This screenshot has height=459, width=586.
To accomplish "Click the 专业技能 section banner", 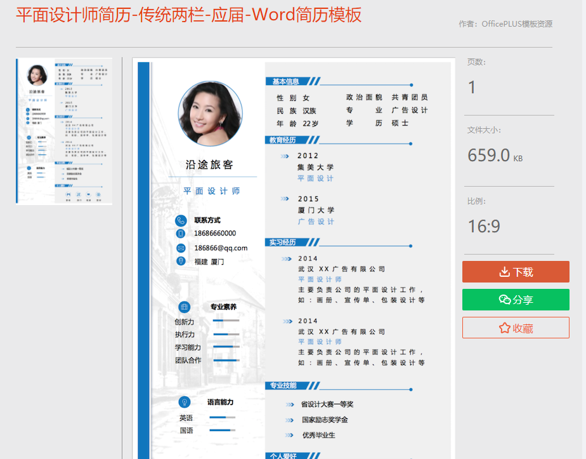I will 289,387.
